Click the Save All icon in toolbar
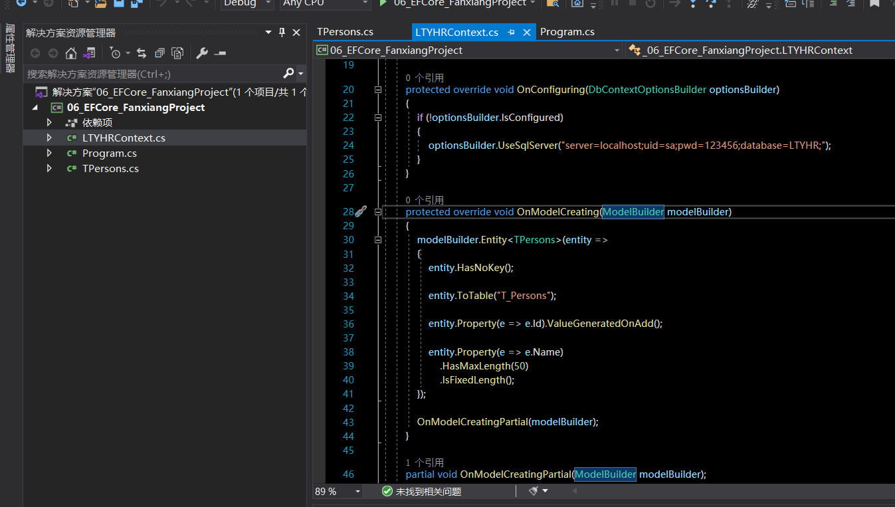The height and width of the screenshot is (507, 895). (x=136, y=3)
